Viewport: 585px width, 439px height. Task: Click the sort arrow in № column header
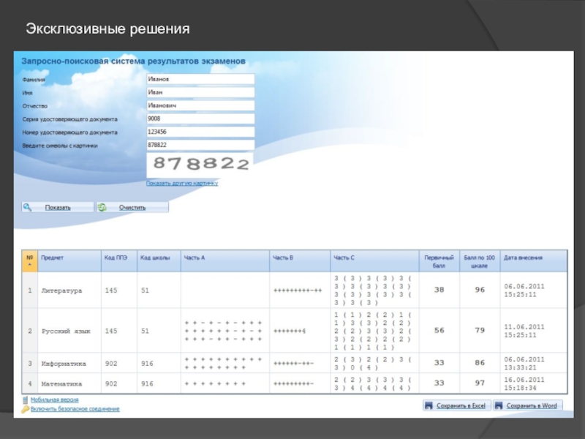[x=30, y=265]
